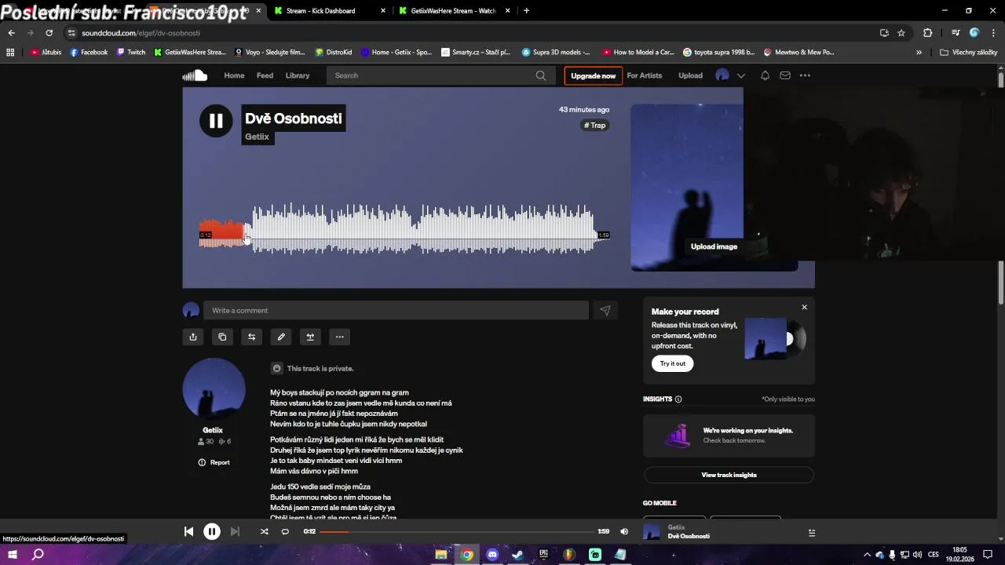This screenshot has width=1005, height=565.
Task: Open Dvě Osobnosti in the player bar
Action: pyautogui.click(x=689, y=536)
